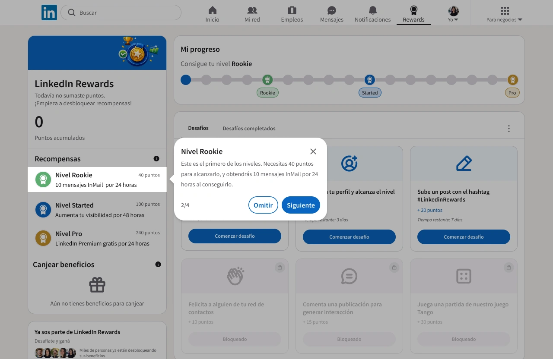Click the Rookie label pill under progress bar
Viewport: 553px width, 359px height.
click(x=267, y=92)
